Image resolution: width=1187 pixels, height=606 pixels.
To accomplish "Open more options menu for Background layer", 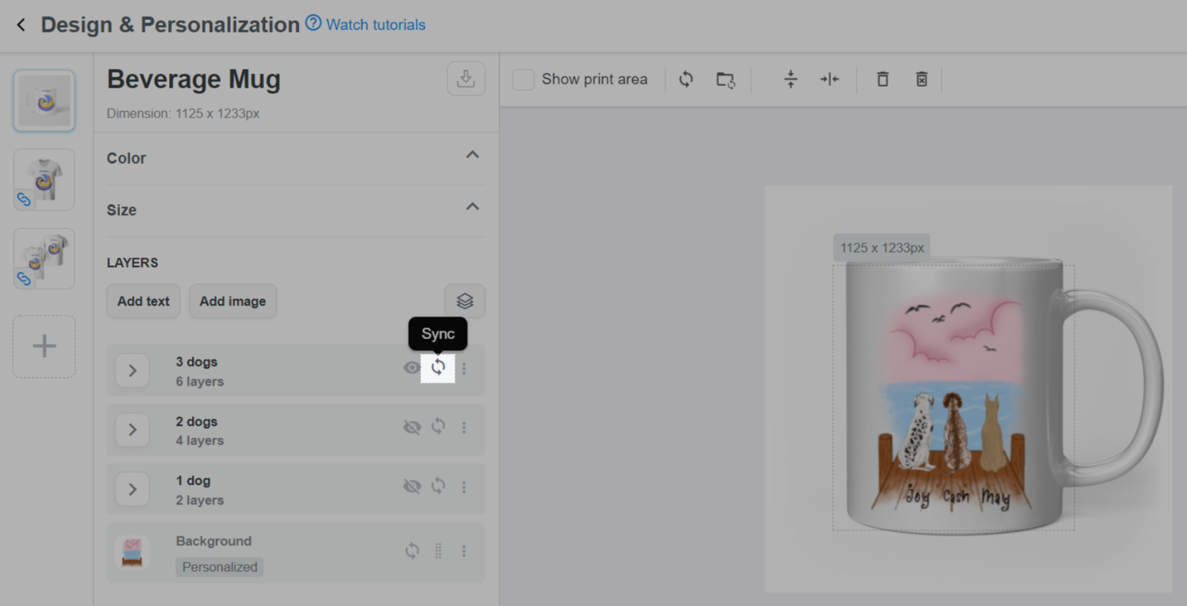I will click(x=464, y=551).
